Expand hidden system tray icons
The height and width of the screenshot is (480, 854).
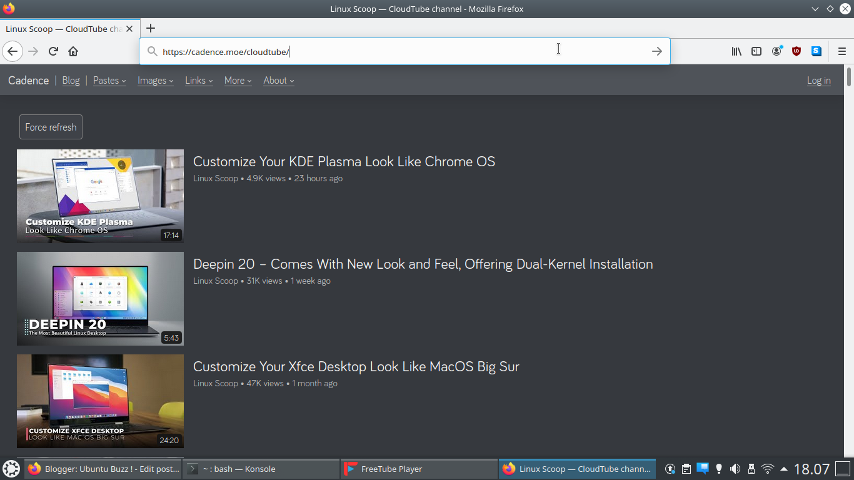click(x=783, y=469)
